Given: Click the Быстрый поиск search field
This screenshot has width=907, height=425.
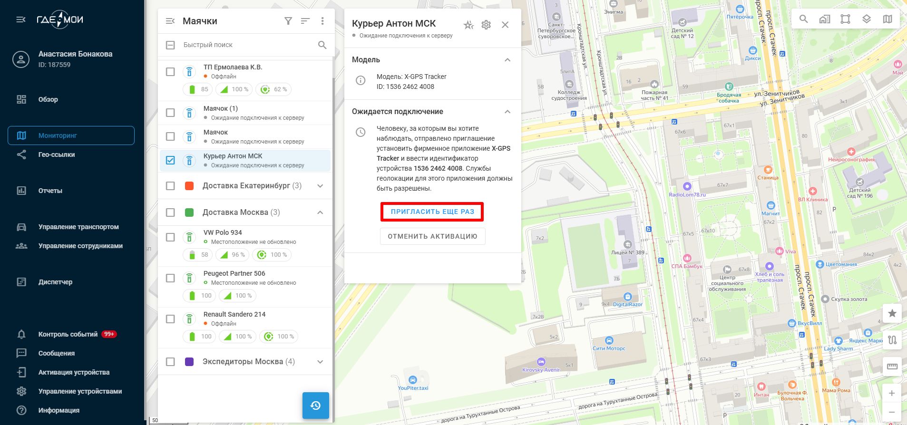Looking at the screenshot, I should (x=247, y=45).
